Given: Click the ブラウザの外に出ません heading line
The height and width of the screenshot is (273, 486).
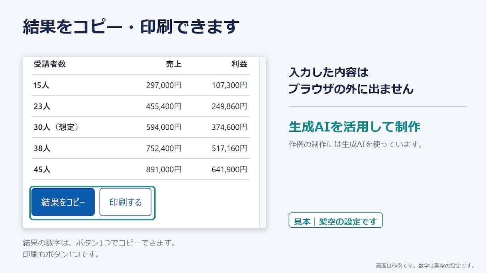Looking at the screenshot, I should [x=351, y=89].
